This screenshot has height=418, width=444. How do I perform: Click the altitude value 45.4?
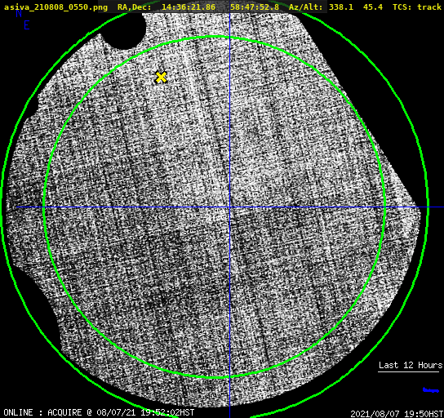pyautogui.click(x=373, y=7)
